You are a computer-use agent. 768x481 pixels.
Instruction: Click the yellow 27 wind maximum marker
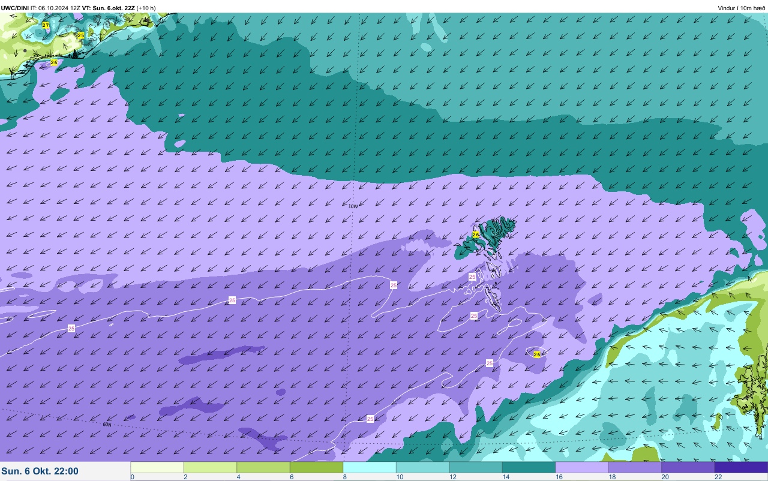coord(46,25)
